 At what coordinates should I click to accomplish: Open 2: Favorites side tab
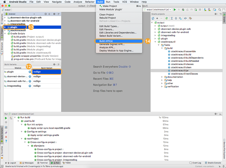coord(2,152)
